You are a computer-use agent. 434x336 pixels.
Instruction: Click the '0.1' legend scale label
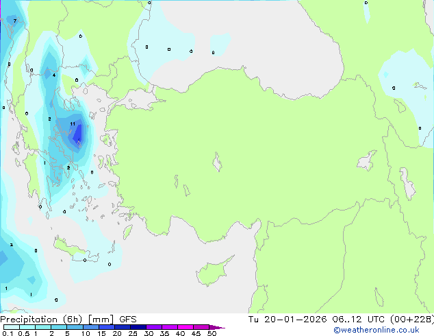[x=8, y=333]
